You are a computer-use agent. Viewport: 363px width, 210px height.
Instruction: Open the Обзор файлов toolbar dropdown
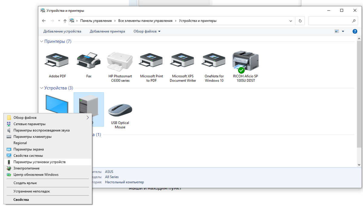click(147, 31)
